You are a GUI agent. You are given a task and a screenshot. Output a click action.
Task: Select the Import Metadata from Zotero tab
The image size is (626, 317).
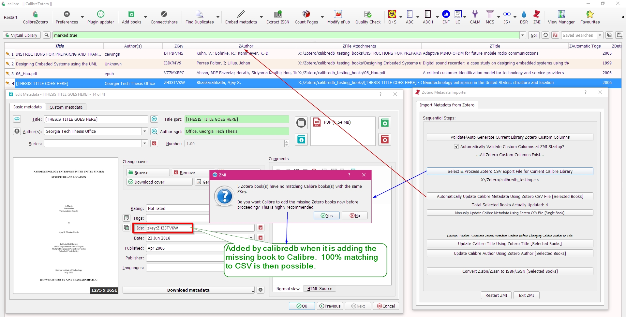click(447, 105)
